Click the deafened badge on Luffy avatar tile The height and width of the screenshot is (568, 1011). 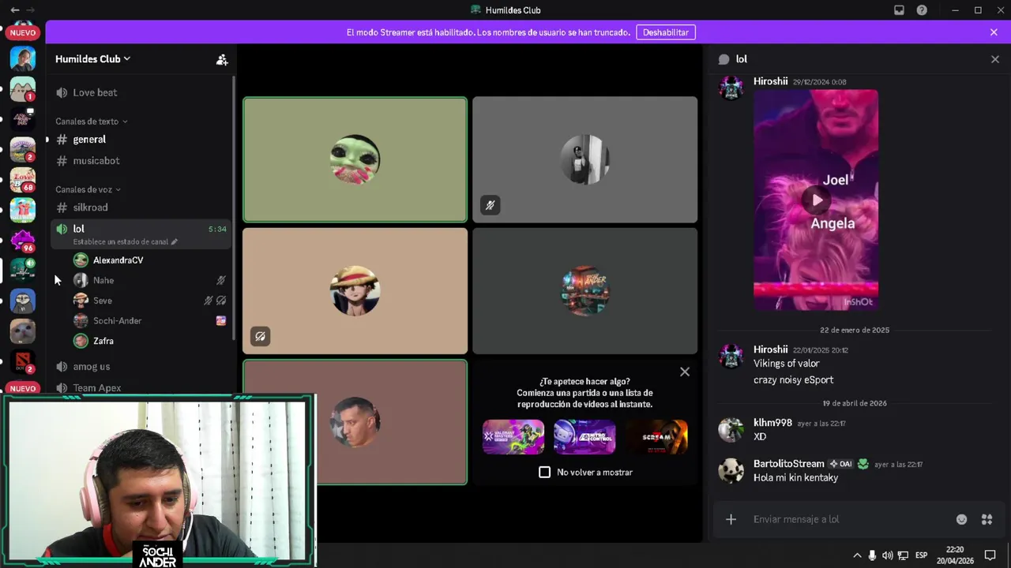pos(260,337)
